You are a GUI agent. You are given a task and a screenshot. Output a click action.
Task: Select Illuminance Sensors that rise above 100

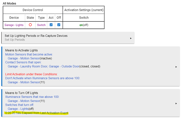coord(32,97)
